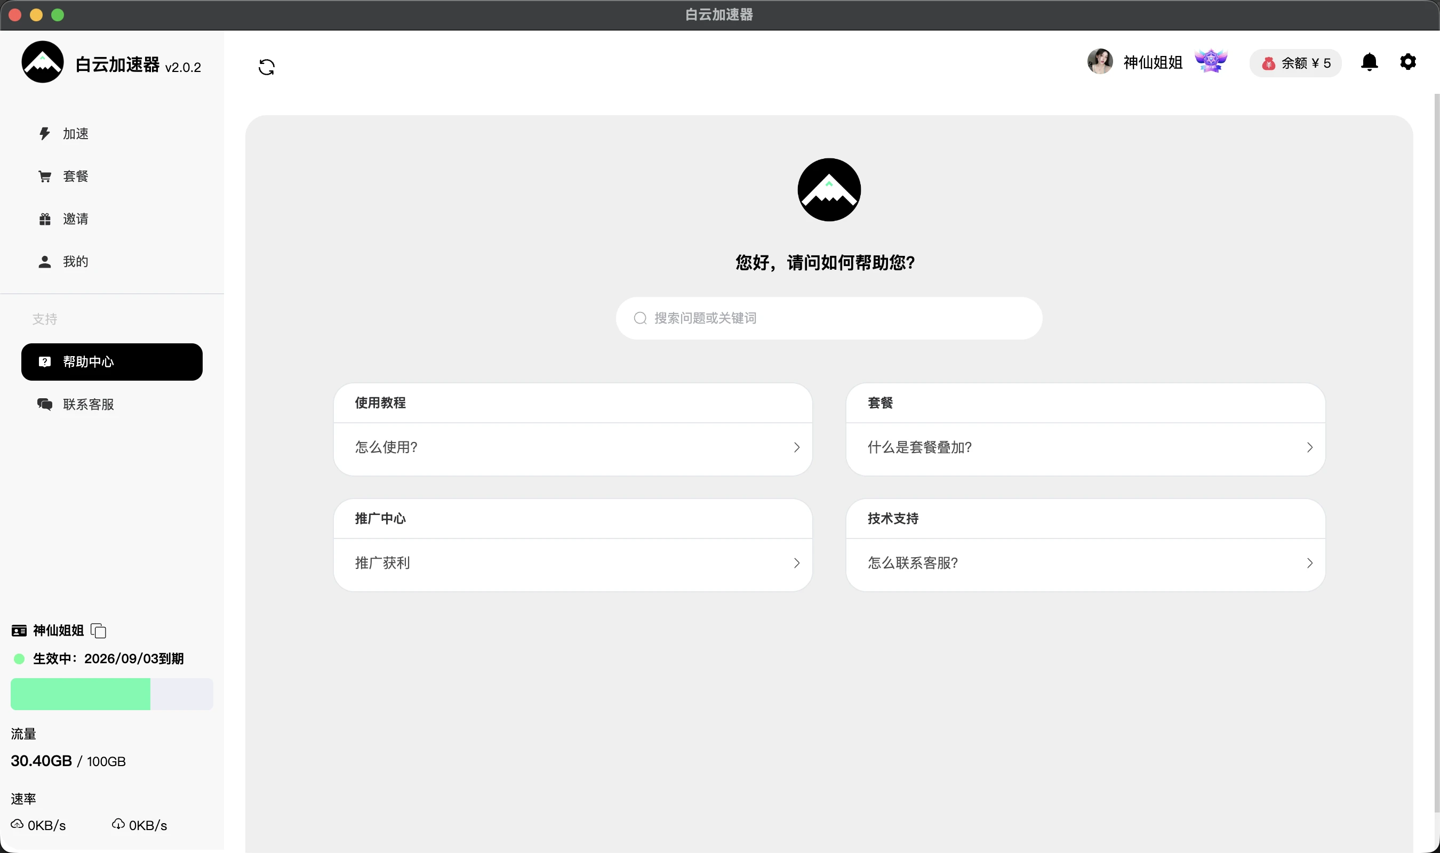Click the 白云加速器 logo in sidebar
This screenshot has width=1440, height=853.
click(42, 62)
